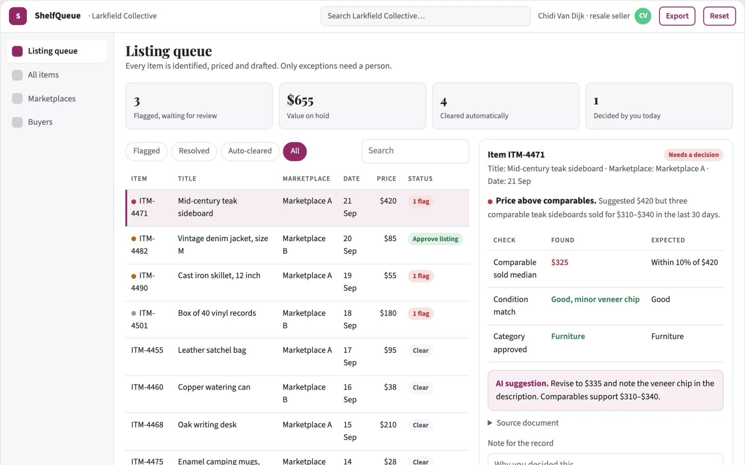
Task: Click the All items sidebar icon
Action: point(17,75)
